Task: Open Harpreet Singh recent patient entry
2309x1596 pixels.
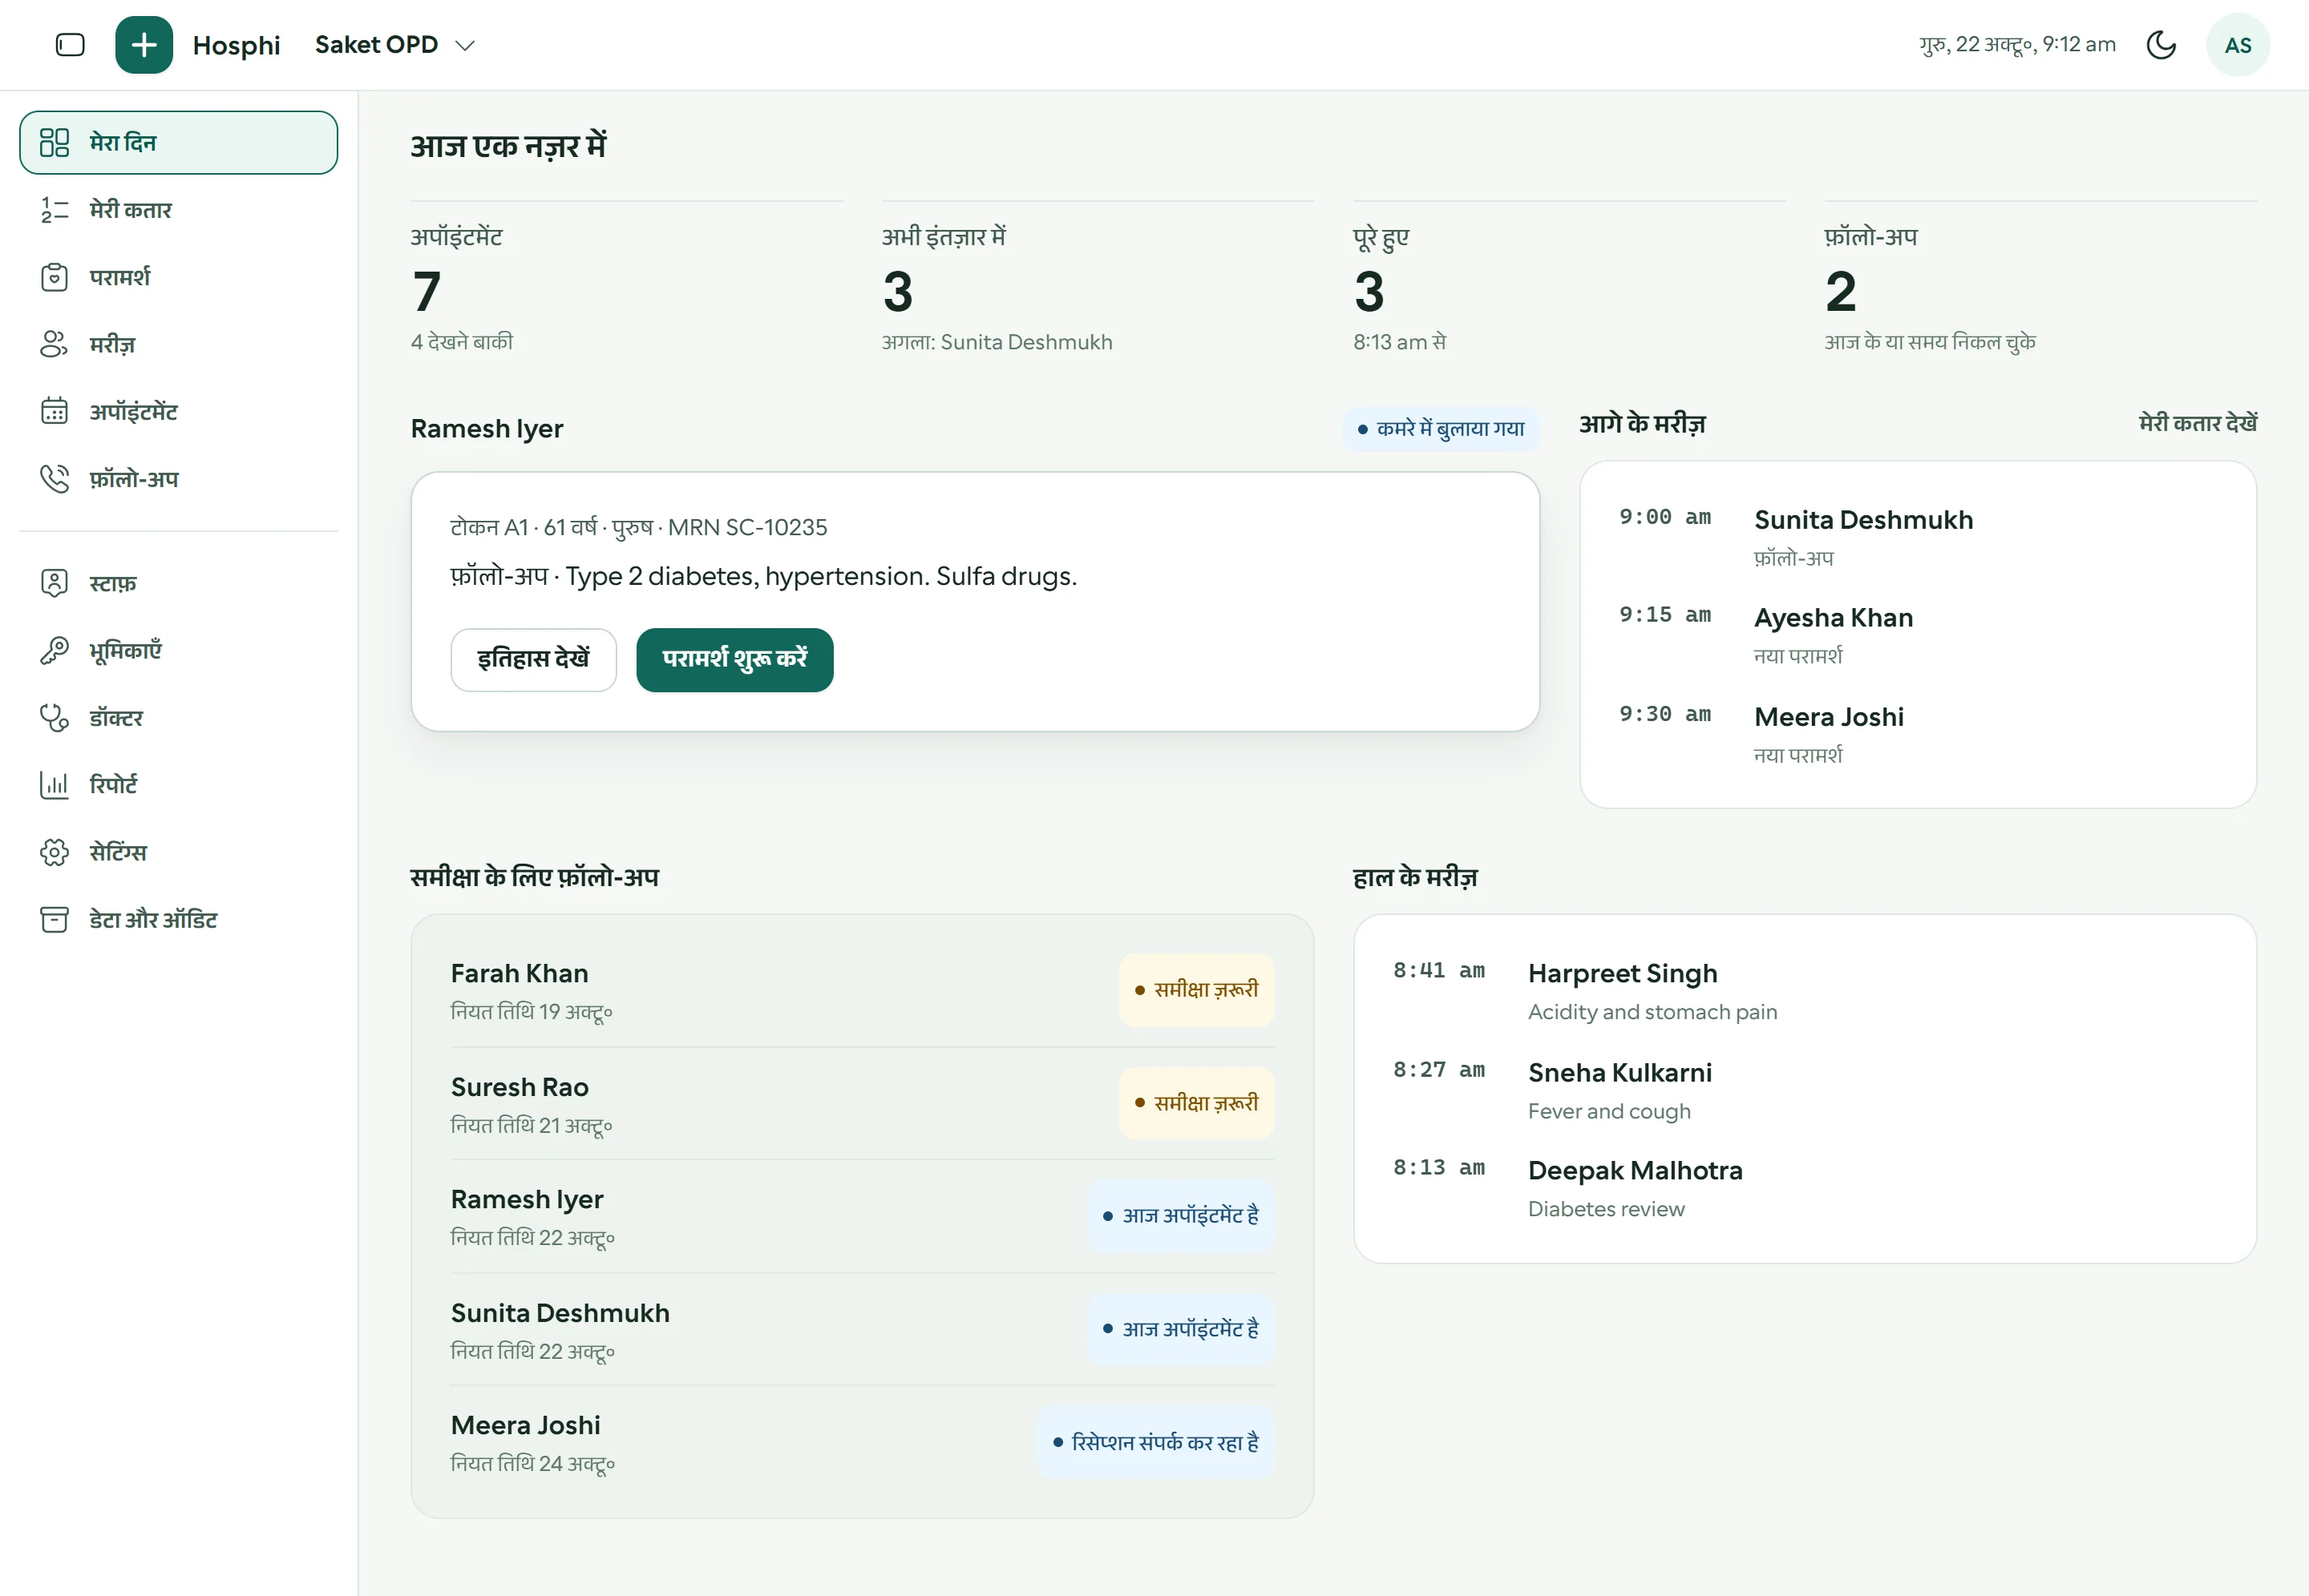Action: click(x=1805, y=991)
